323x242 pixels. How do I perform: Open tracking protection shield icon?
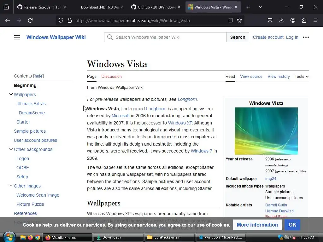coord(61,20)
